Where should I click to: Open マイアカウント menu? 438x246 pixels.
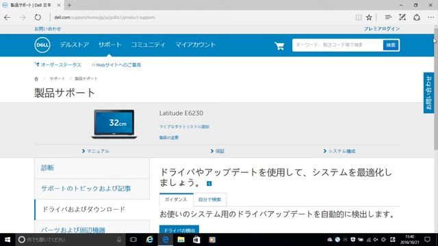pyautogui.click(x=196, y=44)
